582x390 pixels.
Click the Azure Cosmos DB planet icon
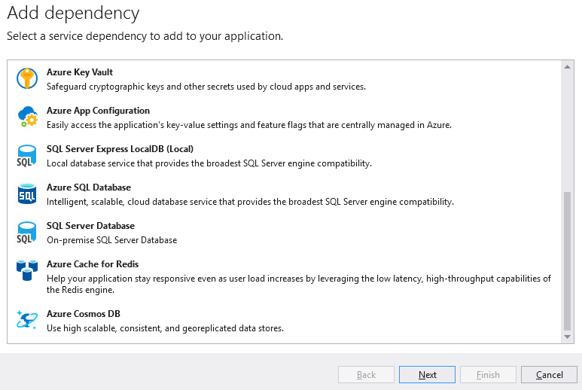26,320
